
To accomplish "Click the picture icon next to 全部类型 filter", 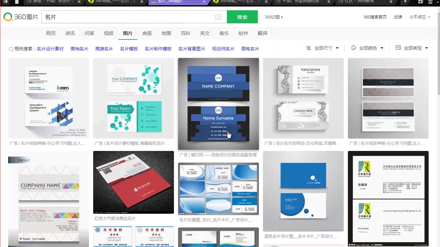I will (398, 48).
